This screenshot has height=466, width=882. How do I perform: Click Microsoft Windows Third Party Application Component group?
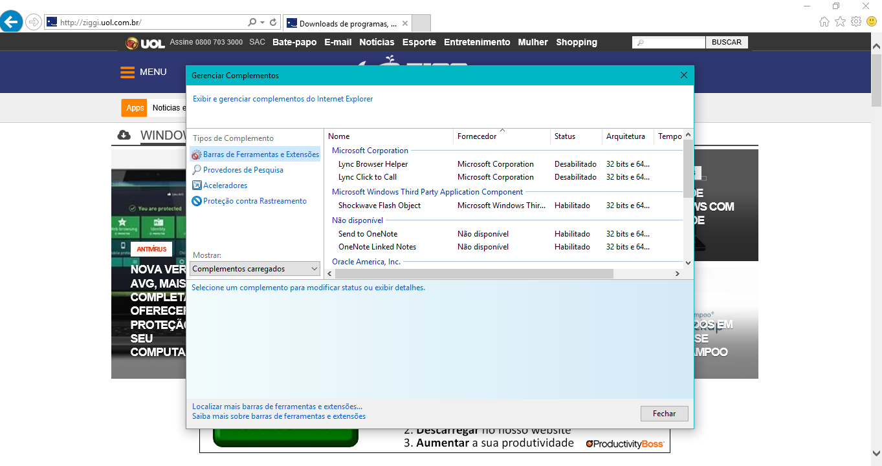coord(427,192)
